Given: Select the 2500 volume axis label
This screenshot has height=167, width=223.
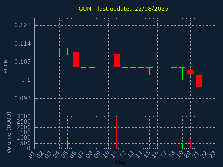Looking at the screenshot, I should pyautogui.click(x=24, y=122).
